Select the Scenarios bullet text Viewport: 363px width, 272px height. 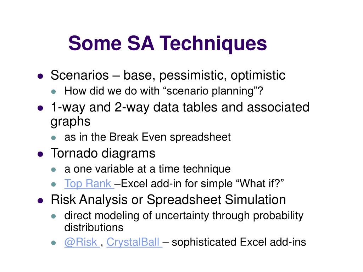168,75
